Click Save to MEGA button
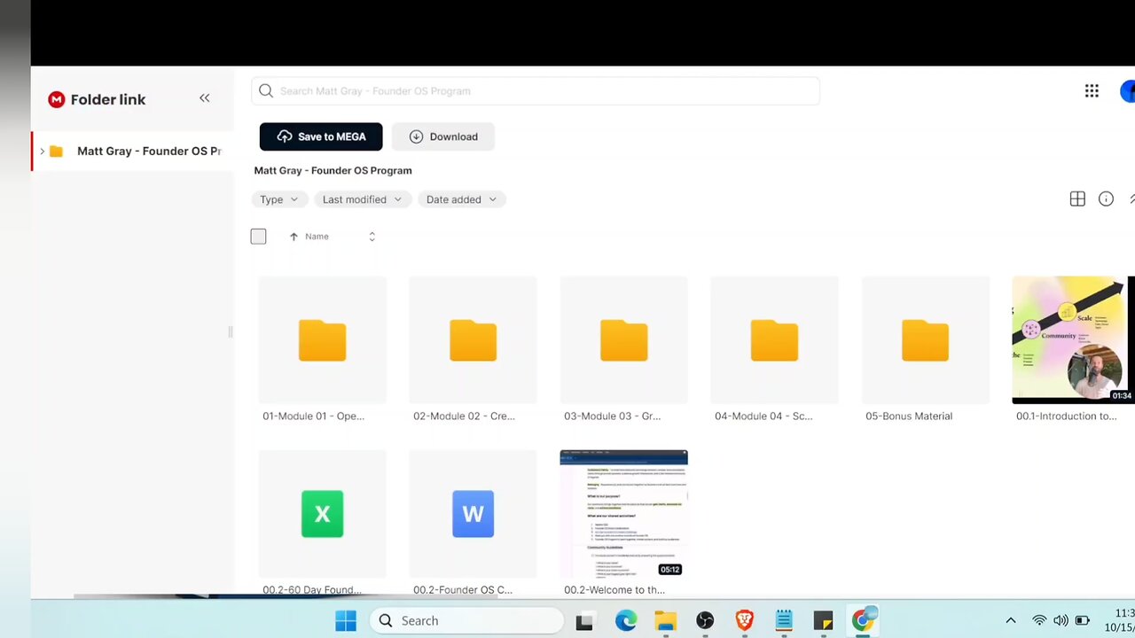Screen dimensions: 1135x638 321,136
